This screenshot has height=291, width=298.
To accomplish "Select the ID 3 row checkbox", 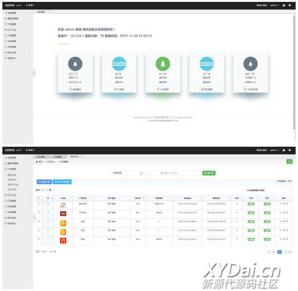I will [x=39, y=221].
